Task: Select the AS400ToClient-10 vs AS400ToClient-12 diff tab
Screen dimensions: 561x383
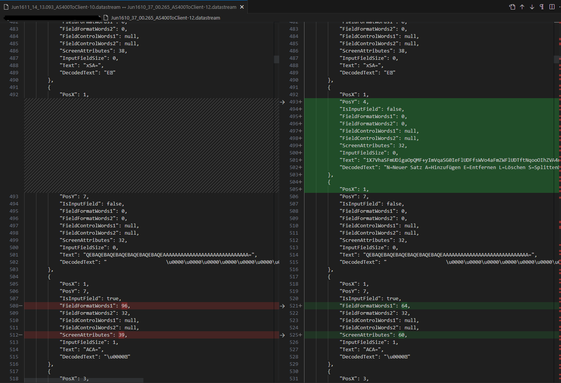Action: [x=123, y=7]
